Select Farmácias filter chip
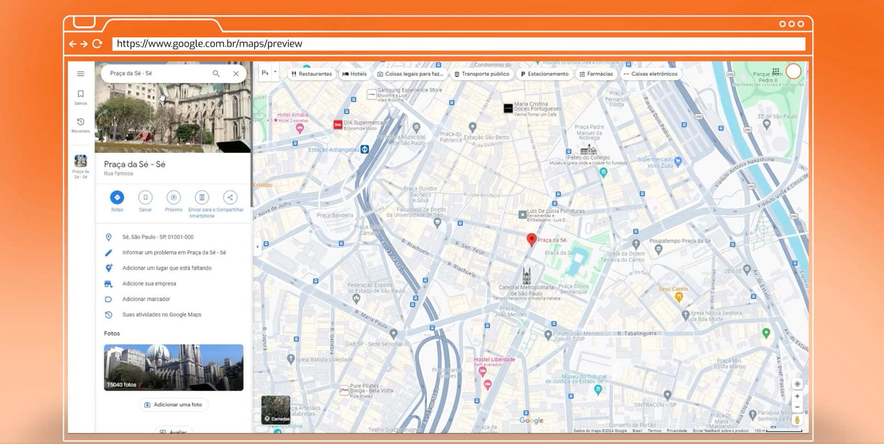 pos(596,74)
